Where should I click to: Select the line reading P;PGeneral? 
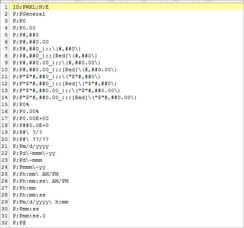pos(29,14)
